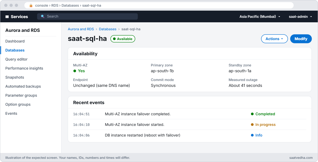The height and width of the screenshot is (162, 318).
Task: Click primary zone value ap-south-1b
Action: (162, 71)
